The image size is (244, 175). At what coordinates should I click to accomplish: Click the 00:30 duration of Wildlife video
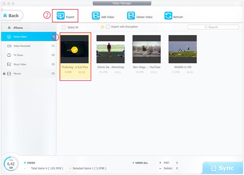click(190, 72)
